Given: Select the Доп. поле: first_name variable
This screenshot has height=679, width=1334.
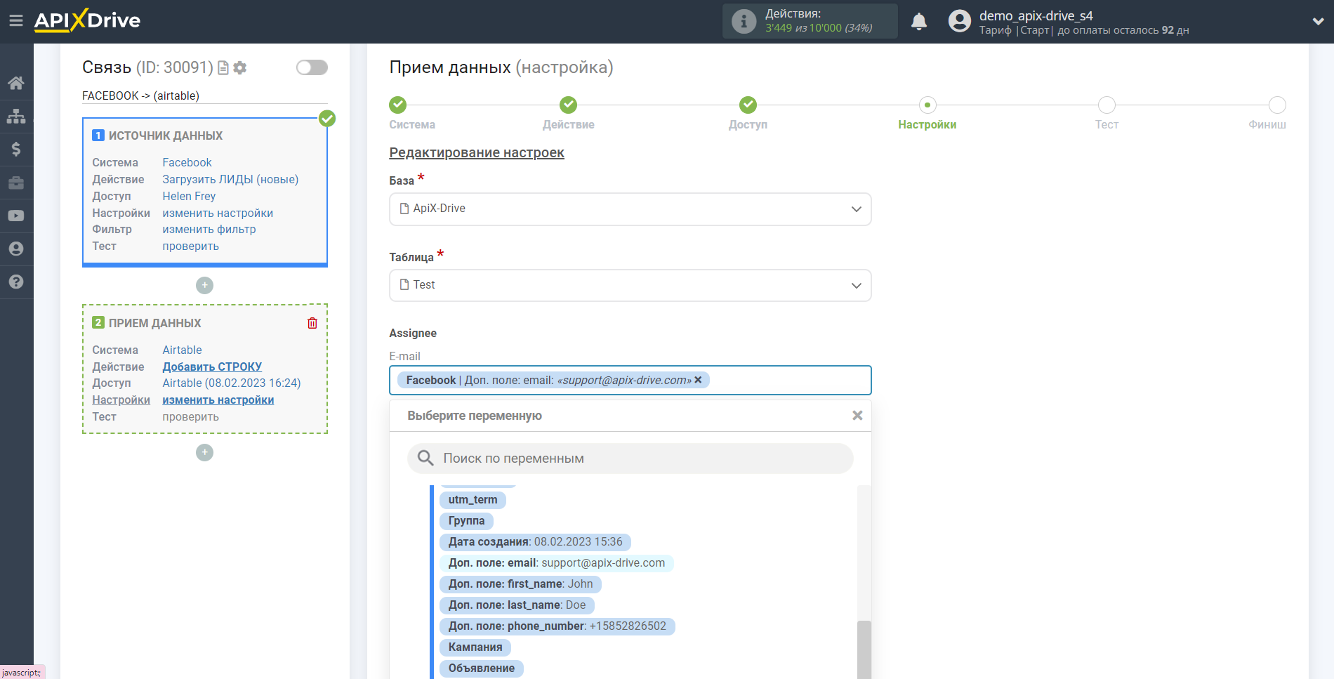Looking at the screenshot, I should click(520, 584).
